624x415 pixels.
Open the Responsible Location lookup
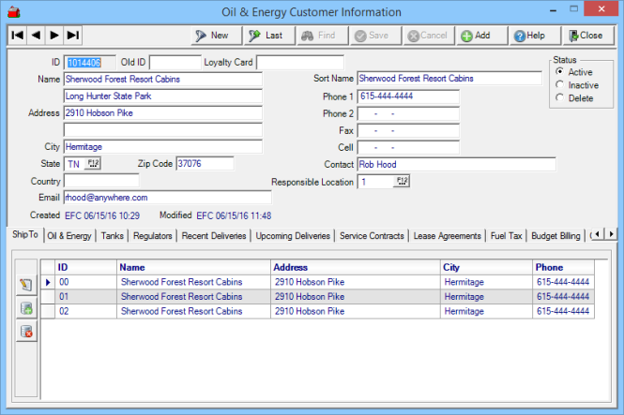click(403, 182)
